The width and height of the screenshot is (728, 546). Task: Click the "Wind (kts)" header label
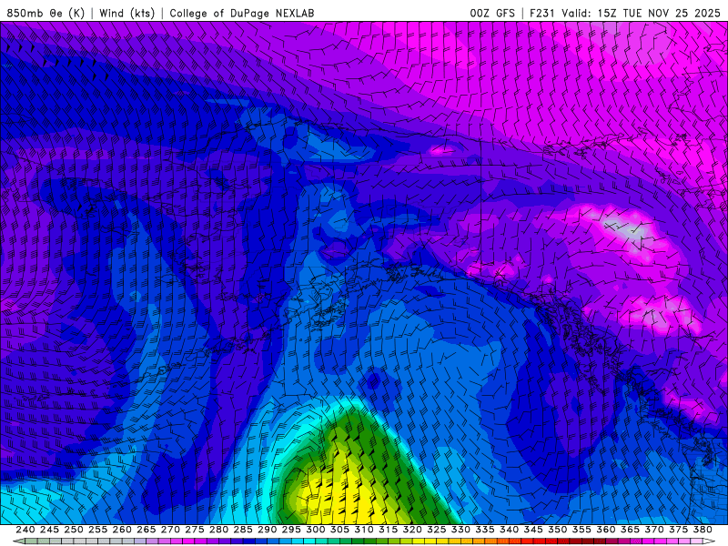(126, 13)
